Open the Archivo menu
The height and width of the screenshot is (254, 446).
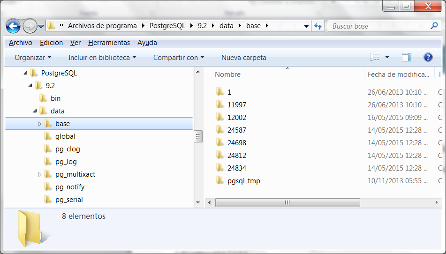click(x=21, y=43)
